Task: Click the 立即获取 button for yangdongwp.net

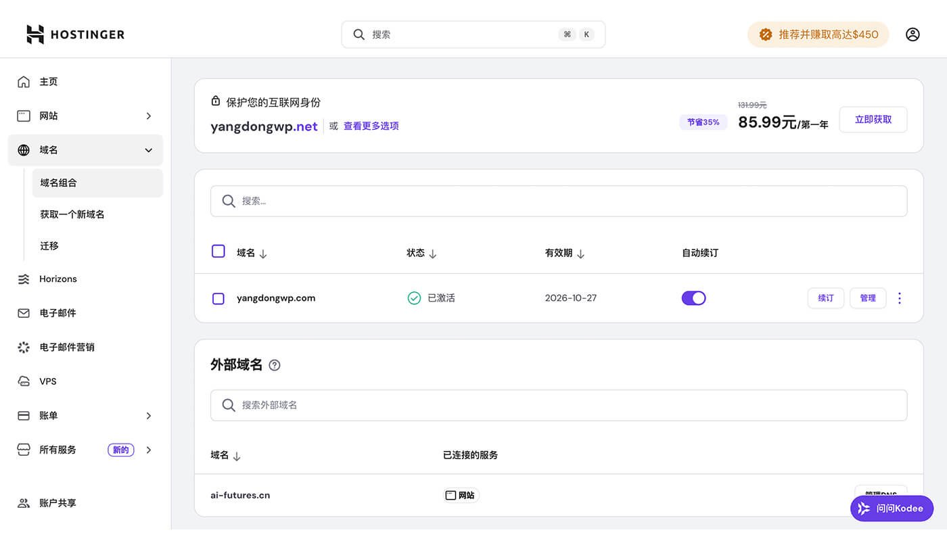Action: click(x=873, y=119)
